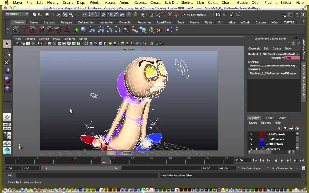Open the viewport Panels menu

[x=83, y=39]
